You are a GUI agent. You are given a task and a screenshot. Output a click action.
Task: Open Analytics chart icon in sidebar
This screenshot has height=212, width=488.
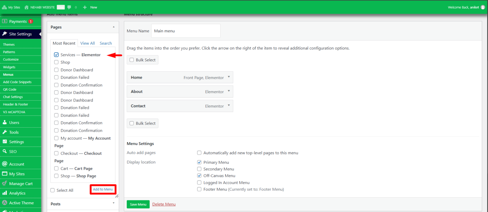click(x=5, y=193)
